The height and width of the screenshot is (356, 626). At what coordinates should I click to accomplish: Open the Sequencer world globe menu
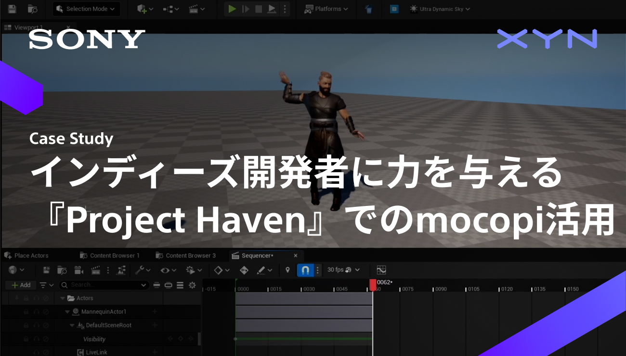[16, 270]
